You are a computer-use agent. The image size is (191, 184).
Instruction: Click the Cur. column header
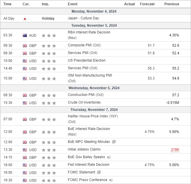pos(26,4)
